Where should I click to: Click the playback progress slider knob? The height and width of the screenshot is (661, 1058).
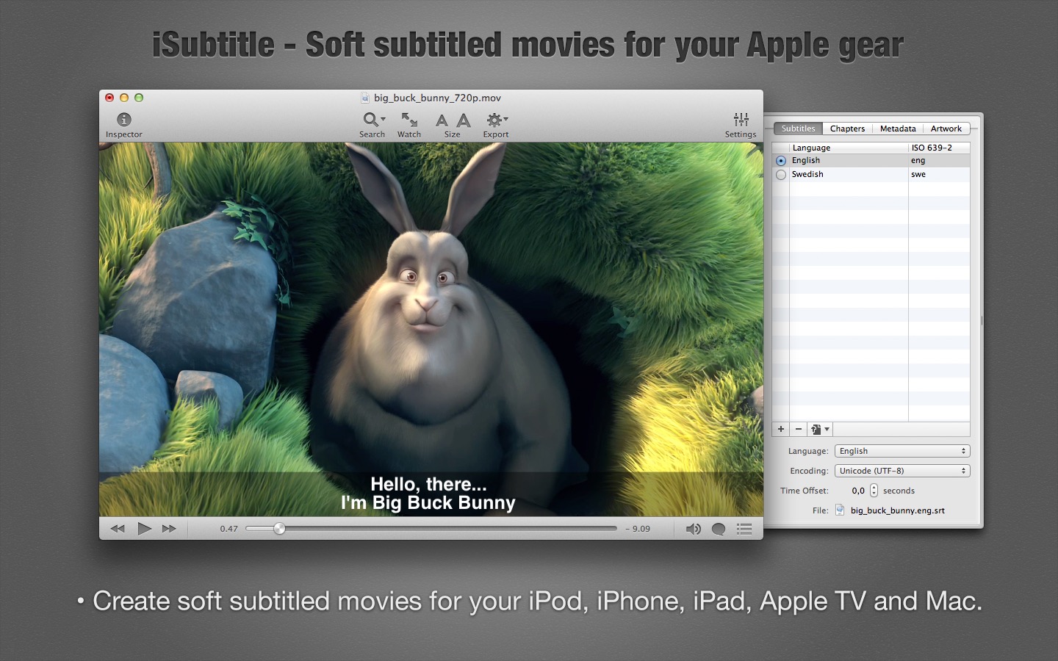[x=279, y=529]
